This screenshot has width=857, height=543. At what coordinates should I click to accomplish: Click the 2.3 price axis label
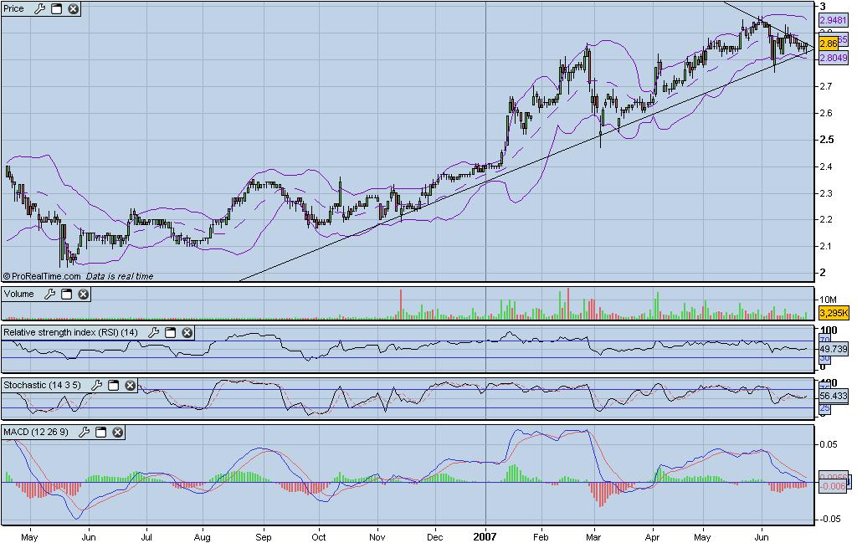pos(826,193)
